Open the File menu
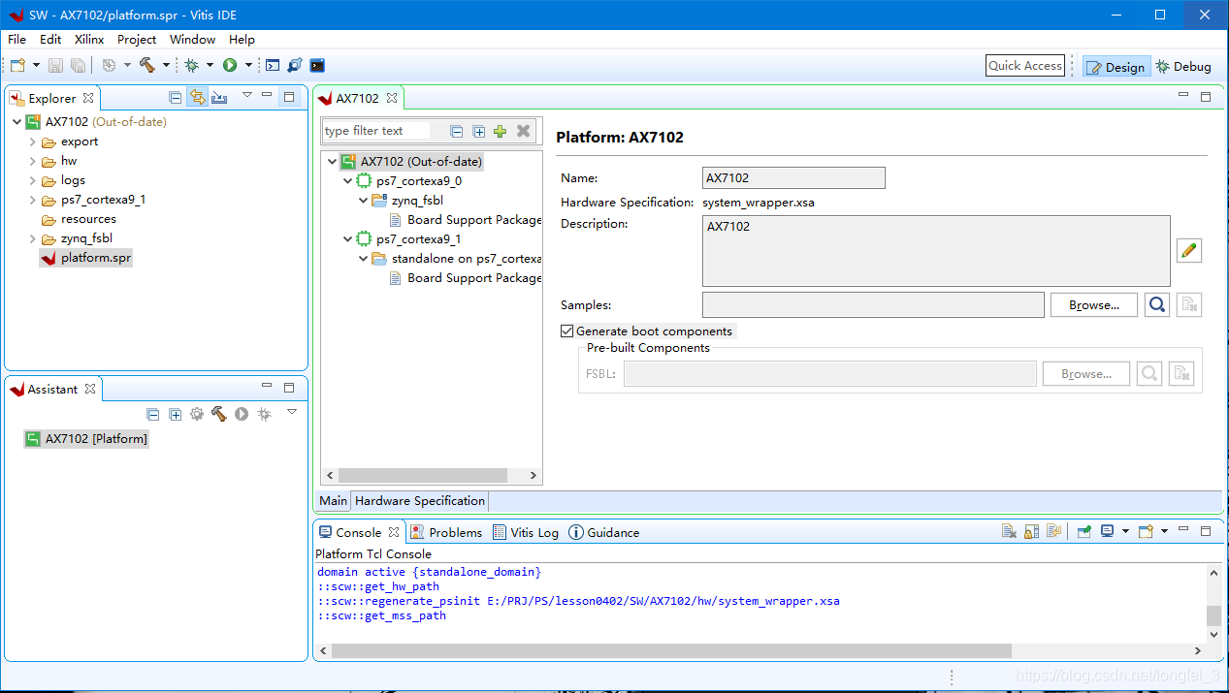This screenshot has height=693, width=1229. [17, 39]
